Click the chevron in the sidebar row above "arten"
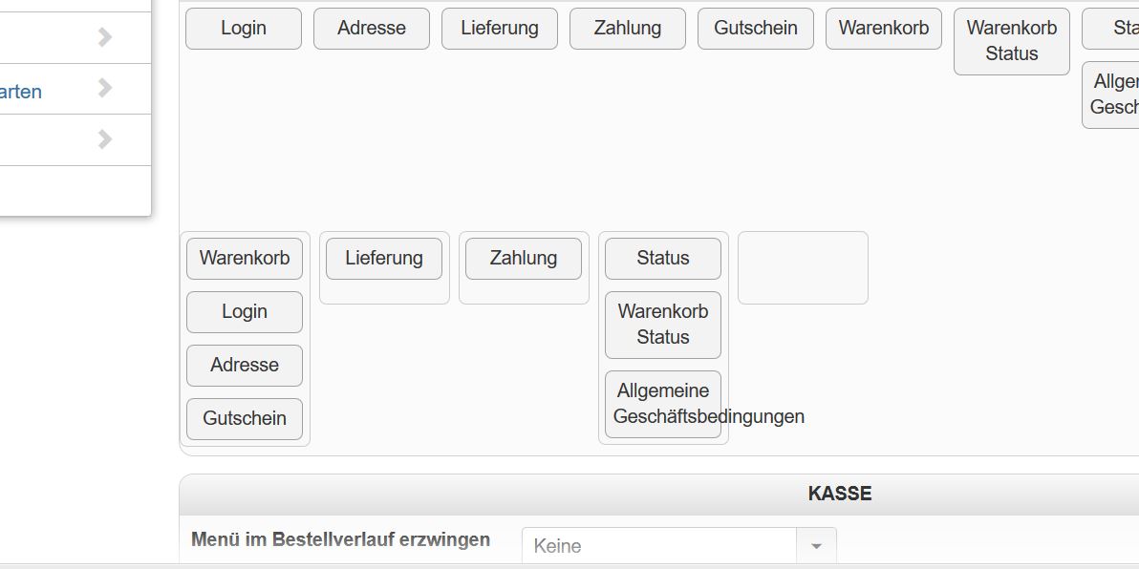This screenshot has width=1139, height=569. pyautogui.click(x=105, y=38)
